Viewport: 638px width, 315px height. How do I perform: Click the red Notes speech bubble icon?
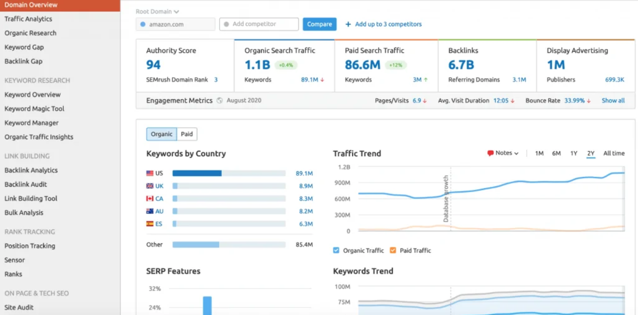click(490, 153)
